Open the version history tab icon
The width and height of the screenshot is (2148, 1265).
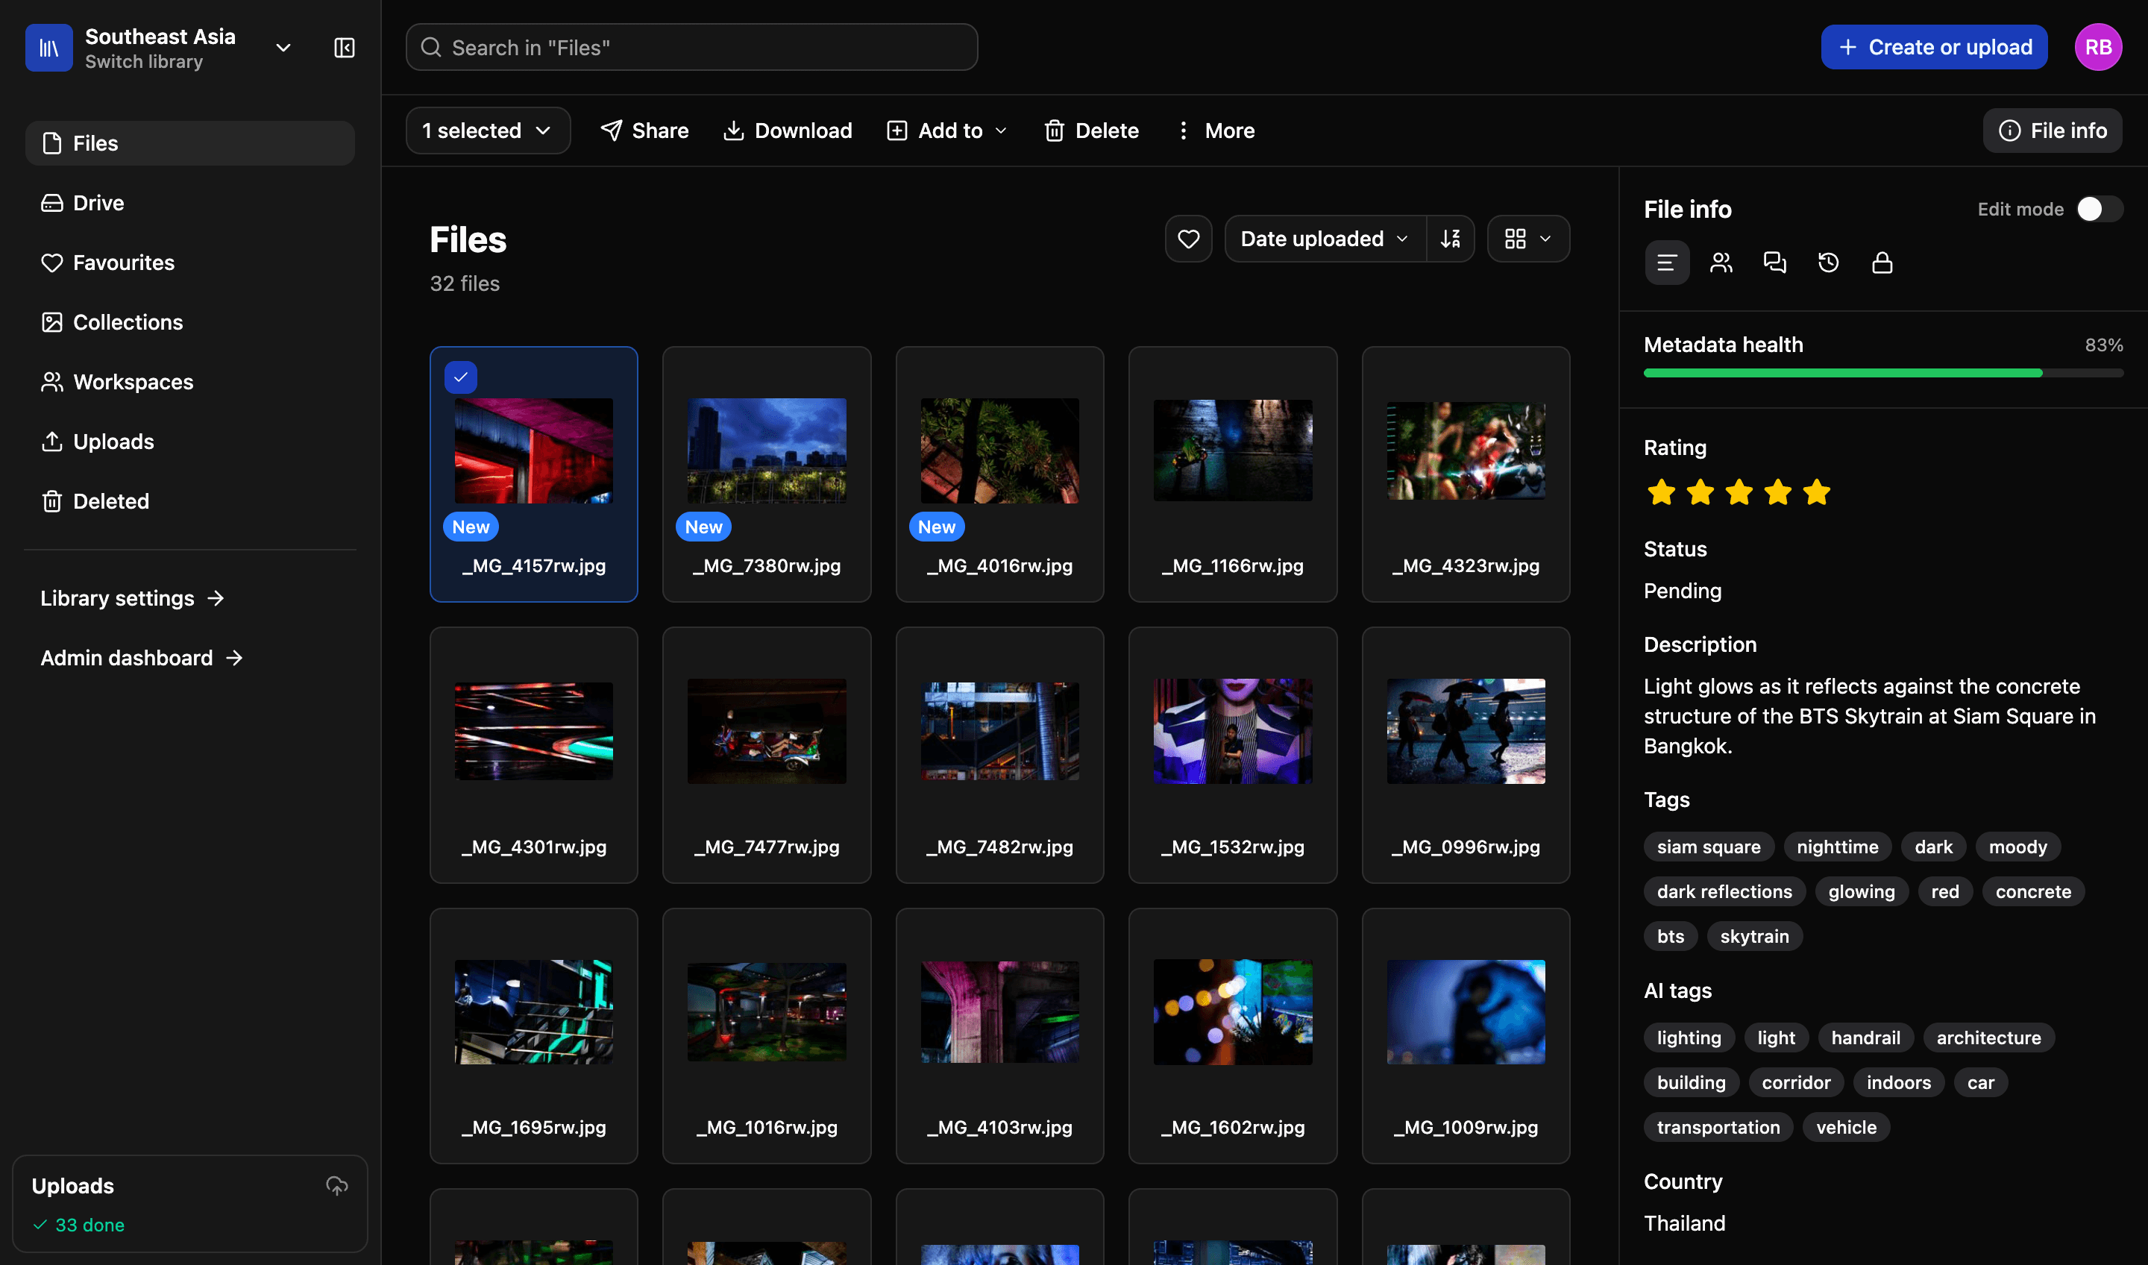click(1828, 263)
